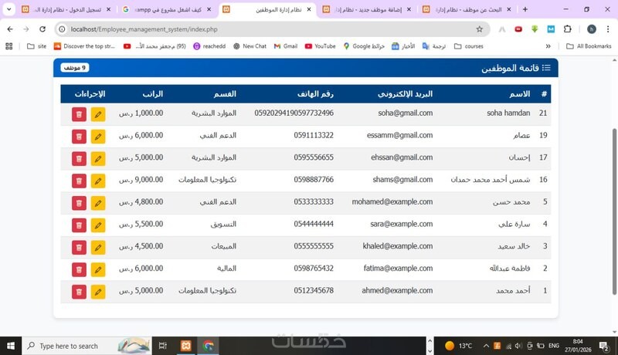Delete employee soha hamdan
Image resolution: width=618 pixels, height=355 pixels.
79,114
